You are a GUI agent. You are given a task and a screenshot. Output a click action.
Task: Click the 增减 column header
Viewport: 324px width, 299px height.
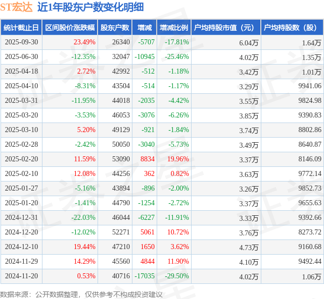145,28
